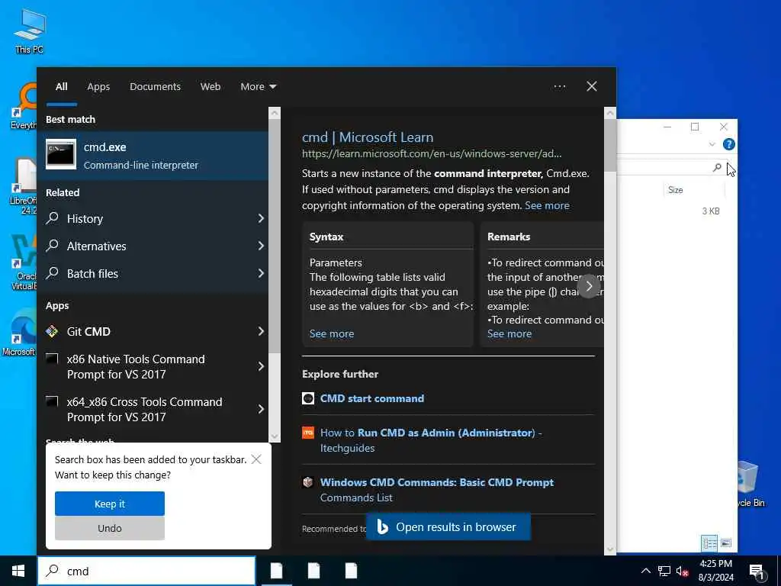Click the Explorer window help icon
This screenshot has width=781, height=586.
tap(728, 144)
